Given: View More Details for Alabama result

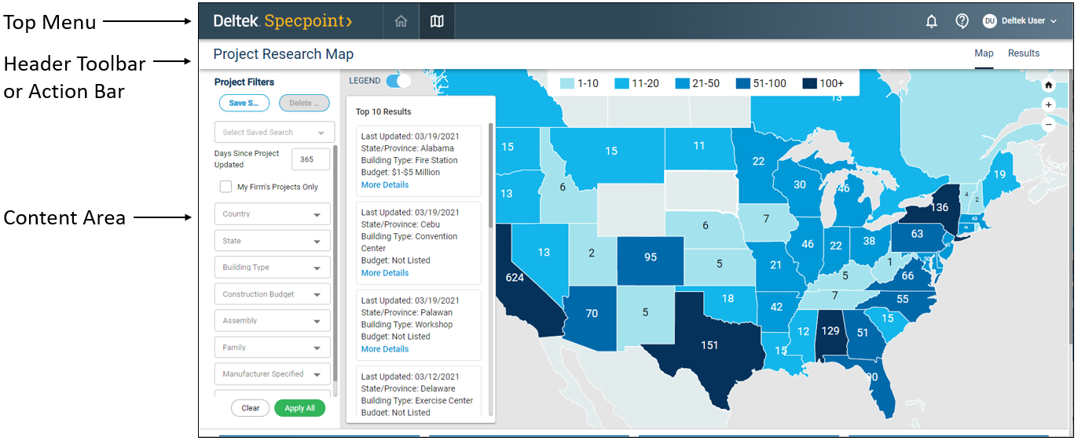Looking at the screenshot, I should [x=385, y=185].
